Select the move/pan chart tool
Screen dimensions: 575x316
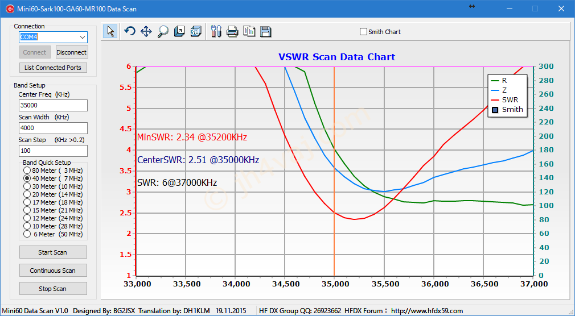tap(146, 31)
